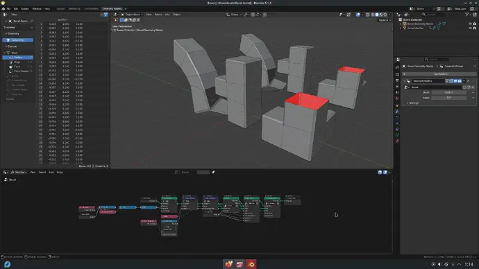Open spreadsheet editor type selector

6,15
